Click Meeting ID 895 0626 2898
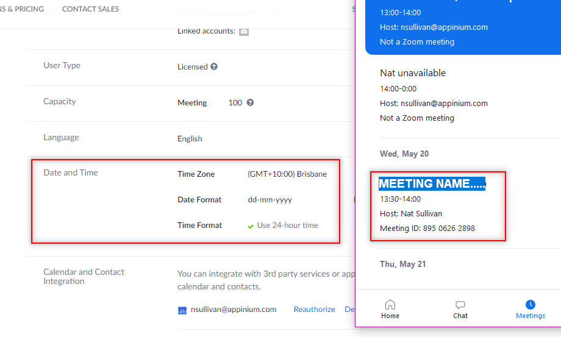Image resolution: width=561 pixels, height=337 pixels. (x=427, y=229)
